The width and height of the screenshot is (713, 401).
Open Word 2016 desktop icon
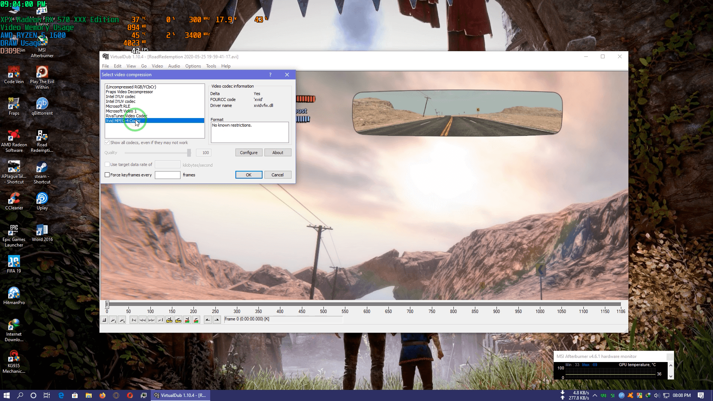tap(42, 233)
